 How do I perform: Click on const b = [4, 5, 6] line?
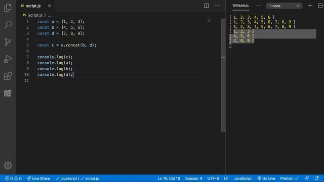[61, 27]
